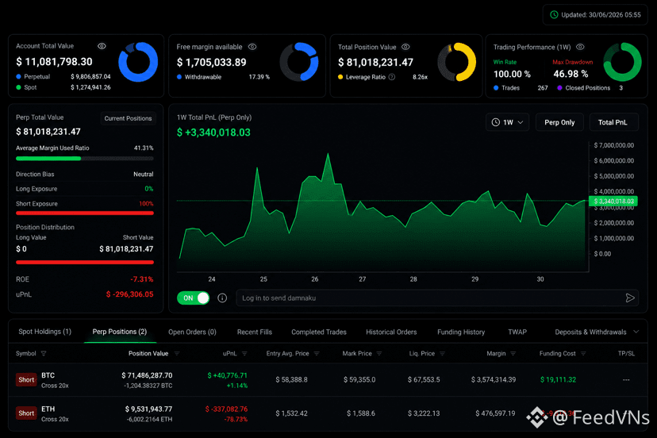657x438 pixels.
Task: Click the Position Value filter icon
Action: 177,354
